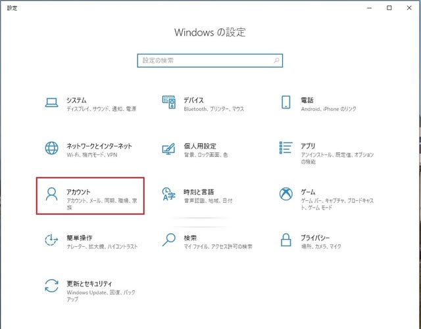Screen dimensions: 421x329
Task: Click the text "Android、iPhone のリンク"
Action: pyautogui.click(x=329, y=109)
